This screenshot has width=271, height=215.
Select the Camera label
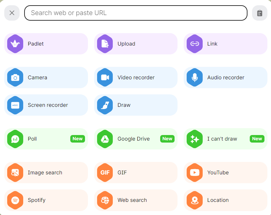(37, 77)
